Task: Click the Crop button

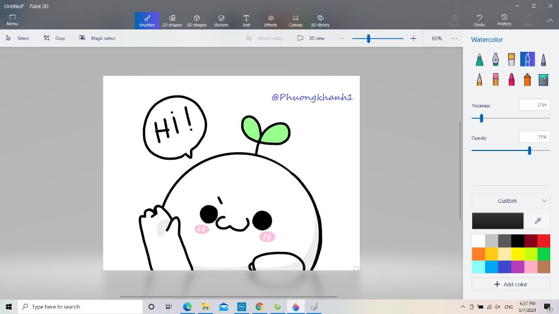Action: [54, 38]
